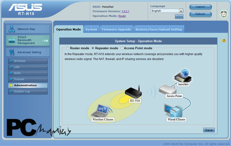Click the Logout button
The image size is (231, 146).
click(200, 7)
